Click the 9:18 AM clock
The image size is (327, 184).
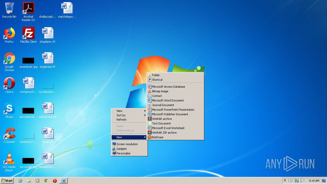click(x=314, y=181)
